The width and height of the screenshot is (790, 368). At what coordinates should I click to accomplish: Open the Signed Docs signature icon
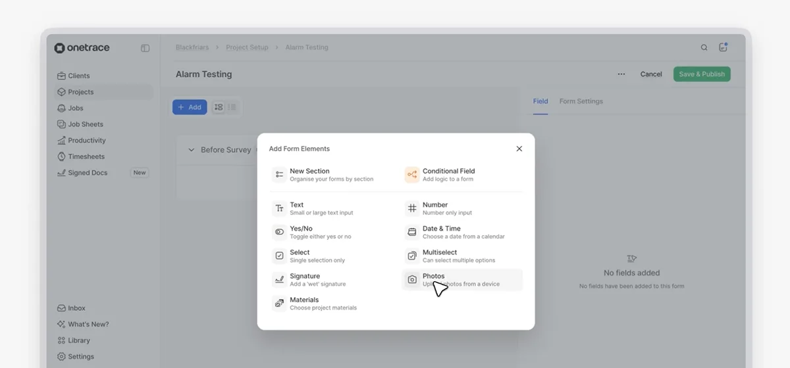point(61,173)
